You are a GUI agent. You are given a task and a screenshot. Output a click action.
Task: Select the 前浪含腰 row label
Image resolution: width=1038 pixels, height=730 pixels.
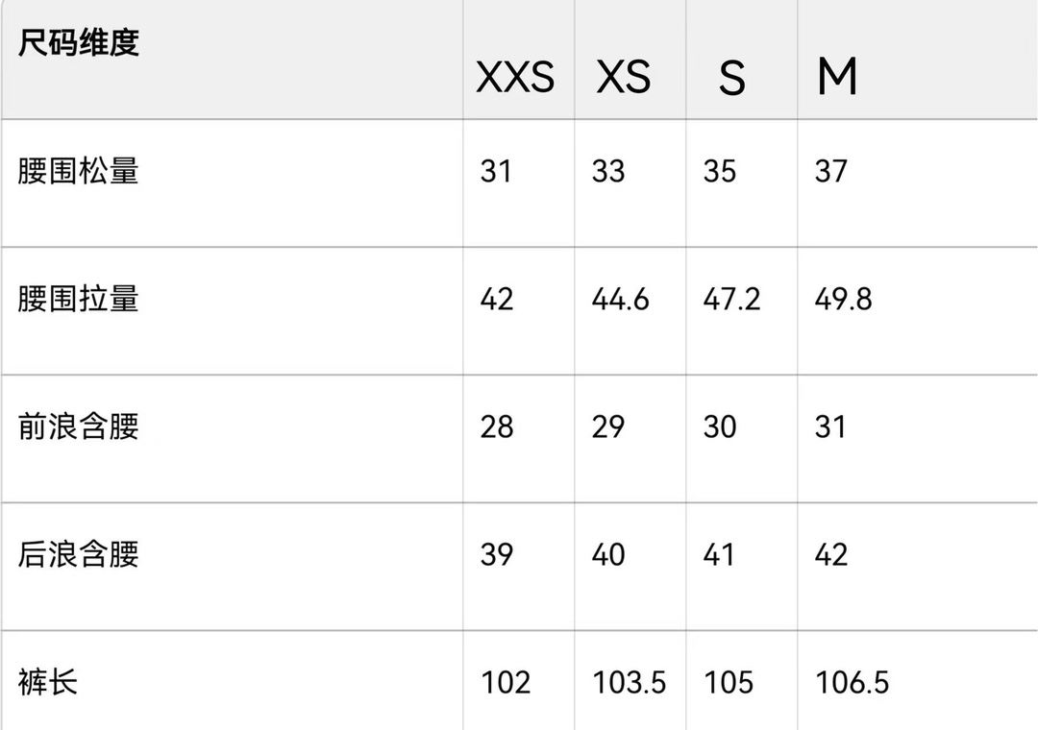click(79, 426)
